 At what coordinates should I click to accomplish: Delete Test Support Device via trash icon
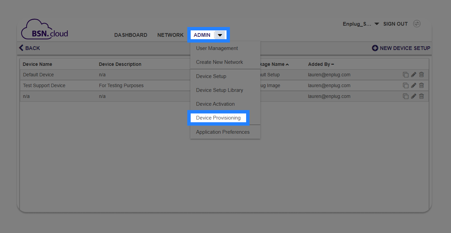click(421, 85)
